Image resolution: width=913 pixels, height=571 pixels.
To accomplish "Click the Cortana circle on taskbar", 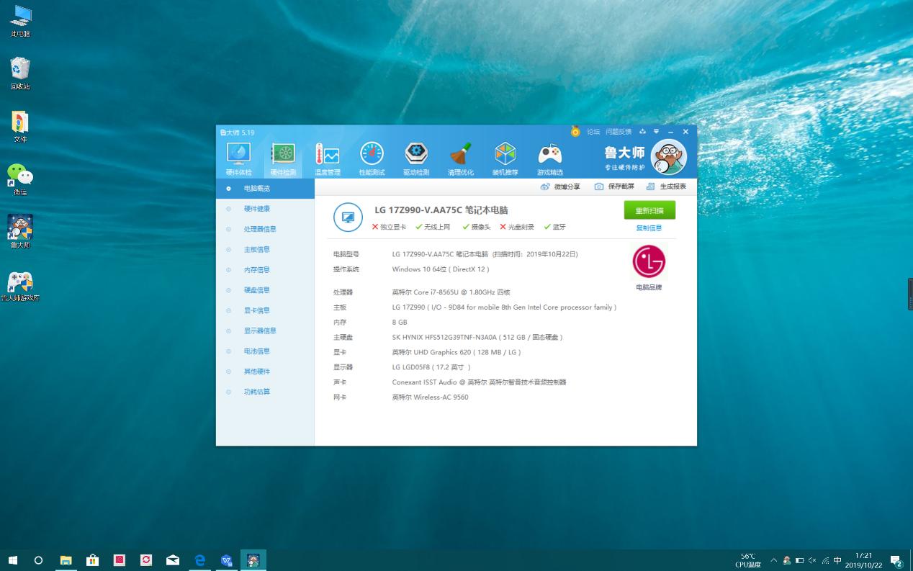I will point(39,560).
